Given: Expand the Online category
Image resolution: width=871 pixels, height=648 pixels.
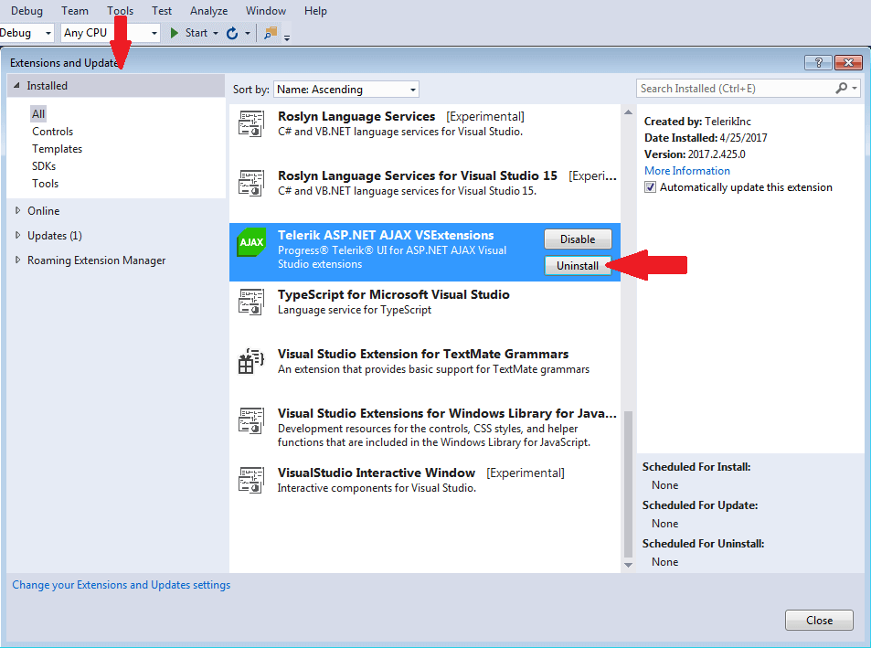Looking at the screenshot, I should pos(17,210).
